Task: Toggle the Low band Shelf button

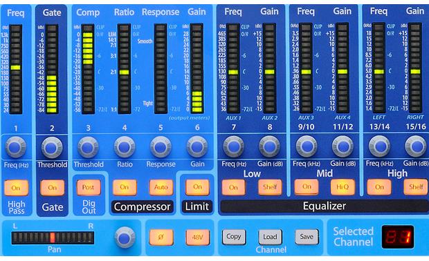Action: point(270,187)
